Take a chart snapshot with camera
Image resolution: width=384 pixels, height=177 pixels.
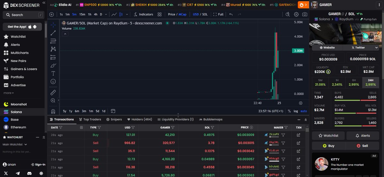coord(305,14)
